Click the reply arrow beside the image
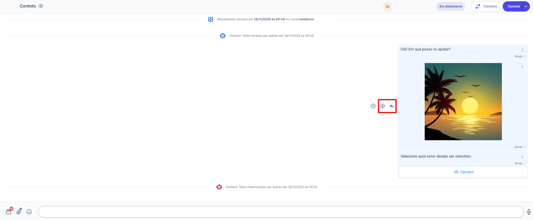 pos(392,106)
